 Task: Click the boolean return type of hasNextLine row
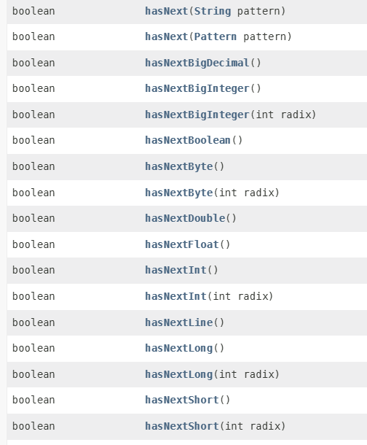33,322
